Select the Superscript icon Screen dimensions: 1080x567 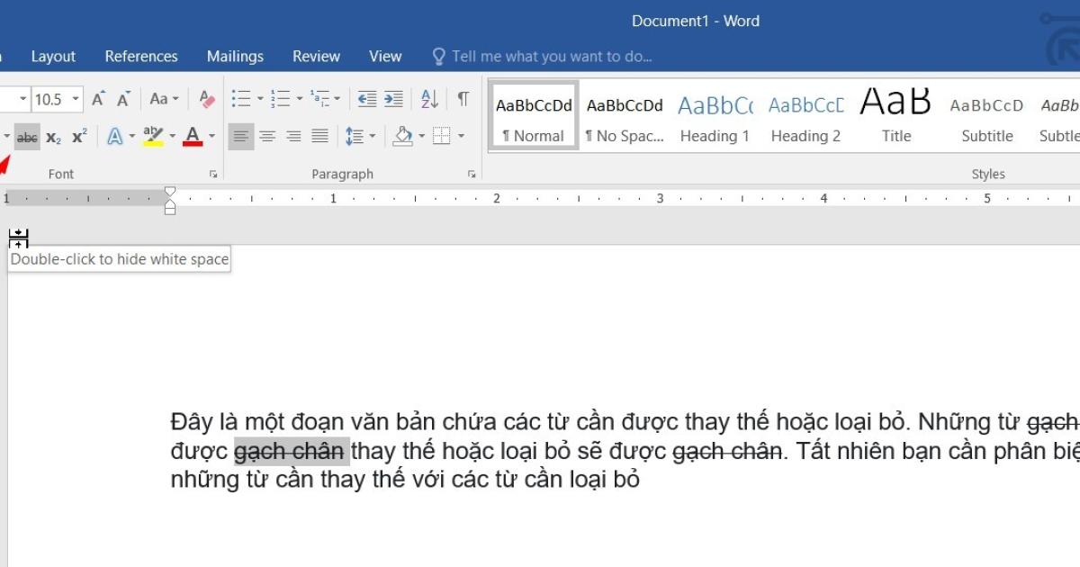point(79,137)
